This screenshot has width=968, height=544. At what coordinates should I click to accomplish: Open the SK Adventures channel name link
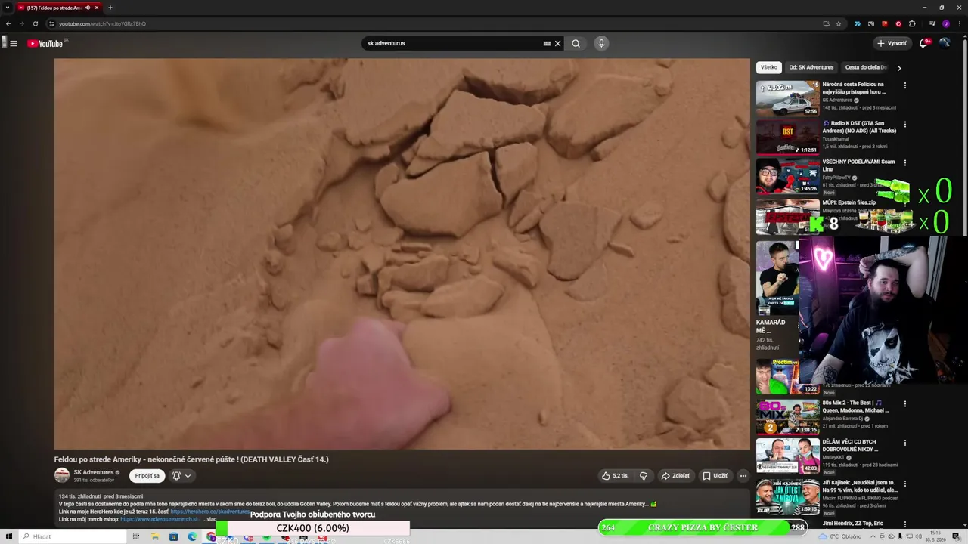(94, 472)
